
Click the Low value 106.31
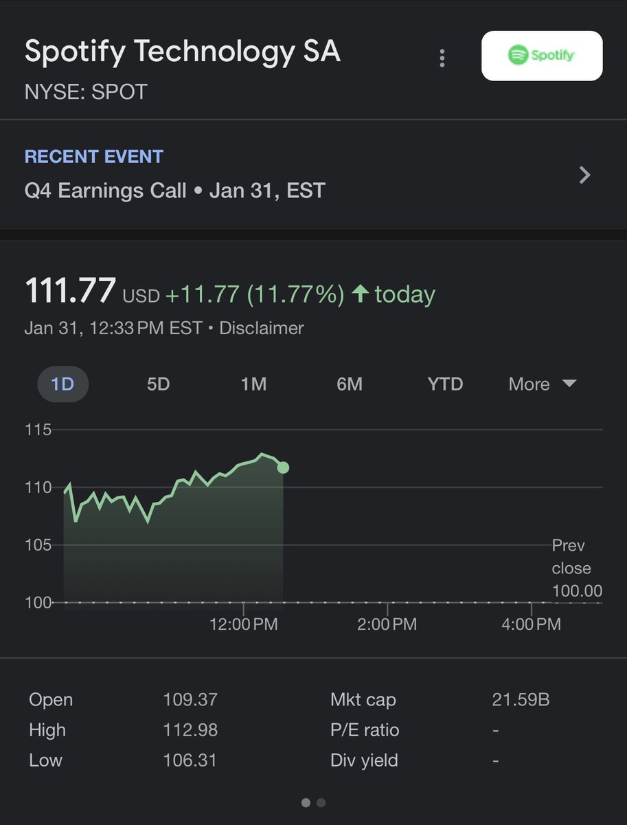click(190, 760)
